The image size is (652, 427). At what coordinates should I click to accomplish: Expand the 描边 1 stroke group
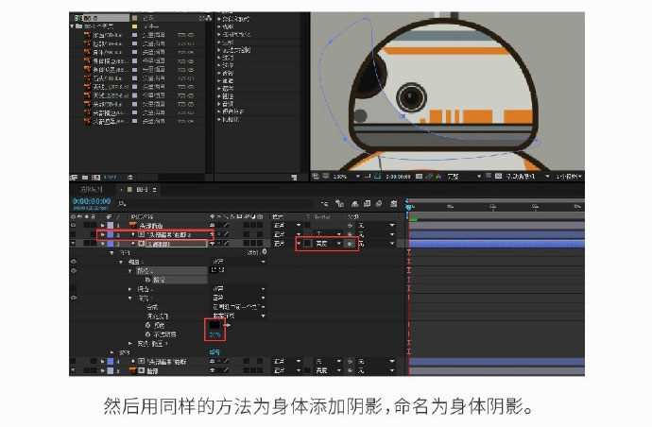coord(130,288)
